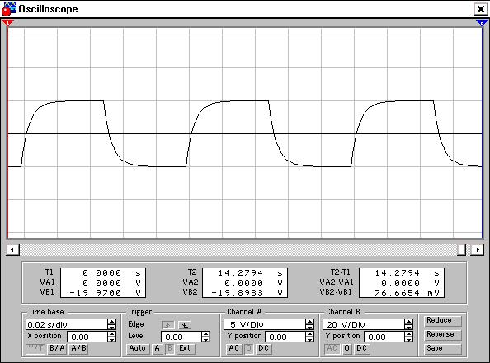Increase the Time base s/div value

click(111, 322)
